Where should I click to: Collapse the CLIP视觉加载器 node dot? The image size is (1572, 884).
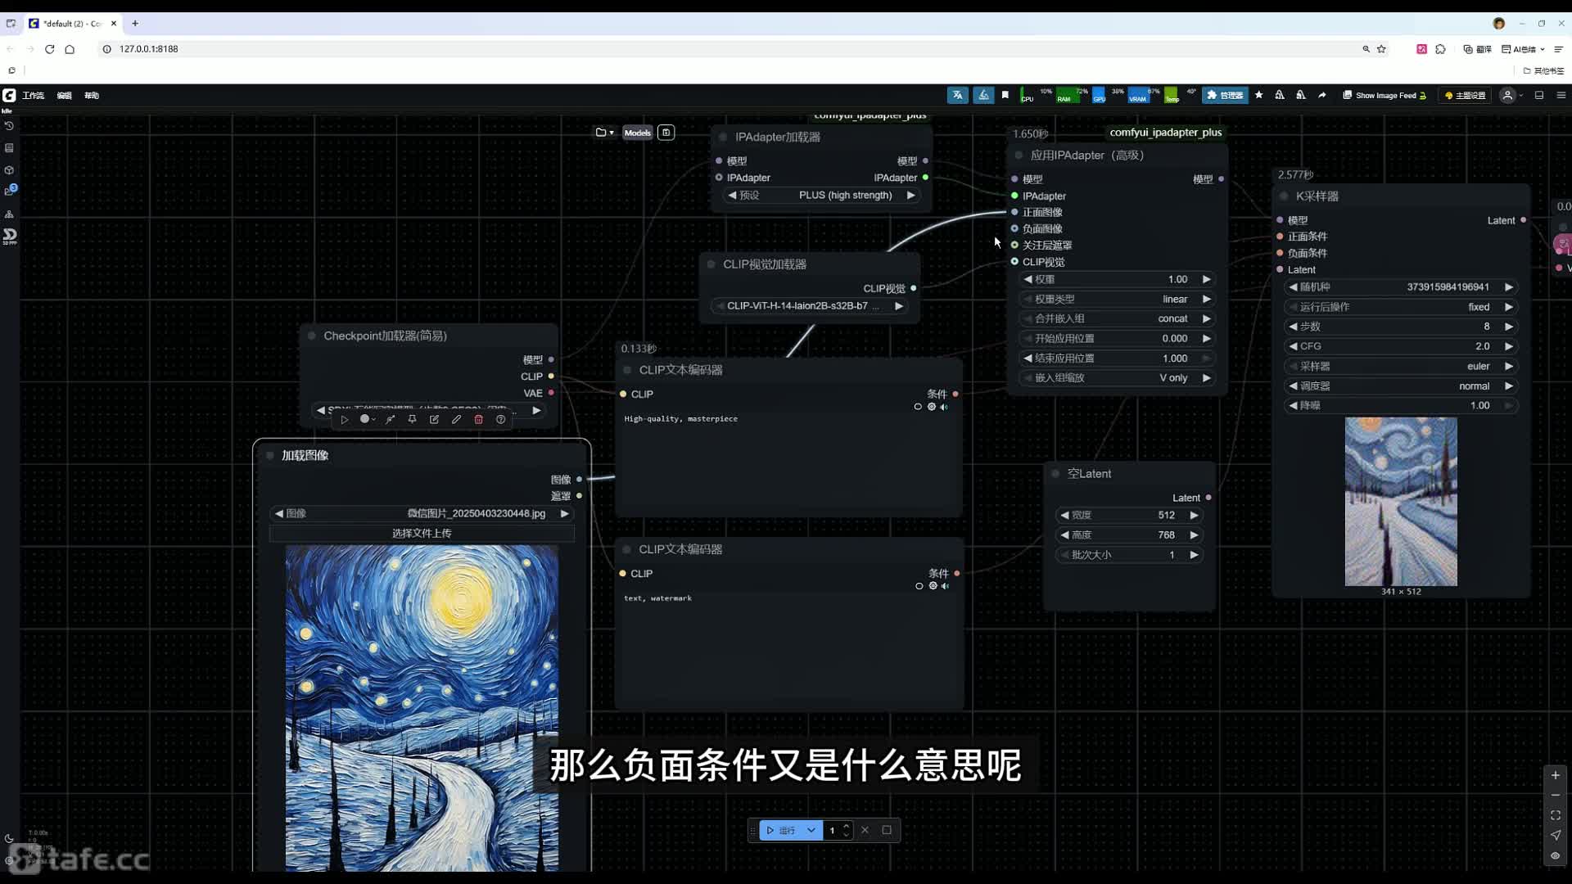click(711, 264)
